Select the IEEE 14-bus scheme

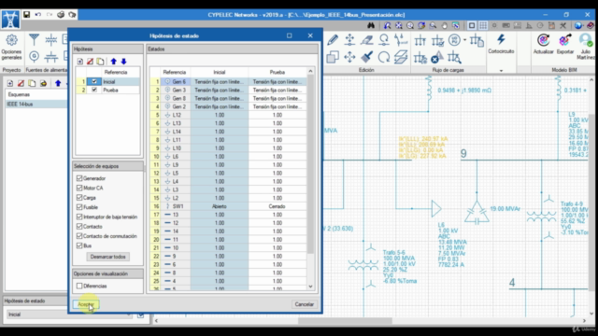(36, 104)
